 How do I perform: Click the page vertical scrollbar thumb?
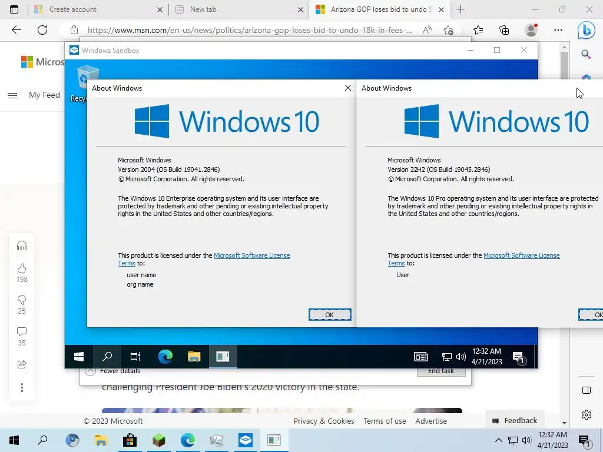[564, 65]
